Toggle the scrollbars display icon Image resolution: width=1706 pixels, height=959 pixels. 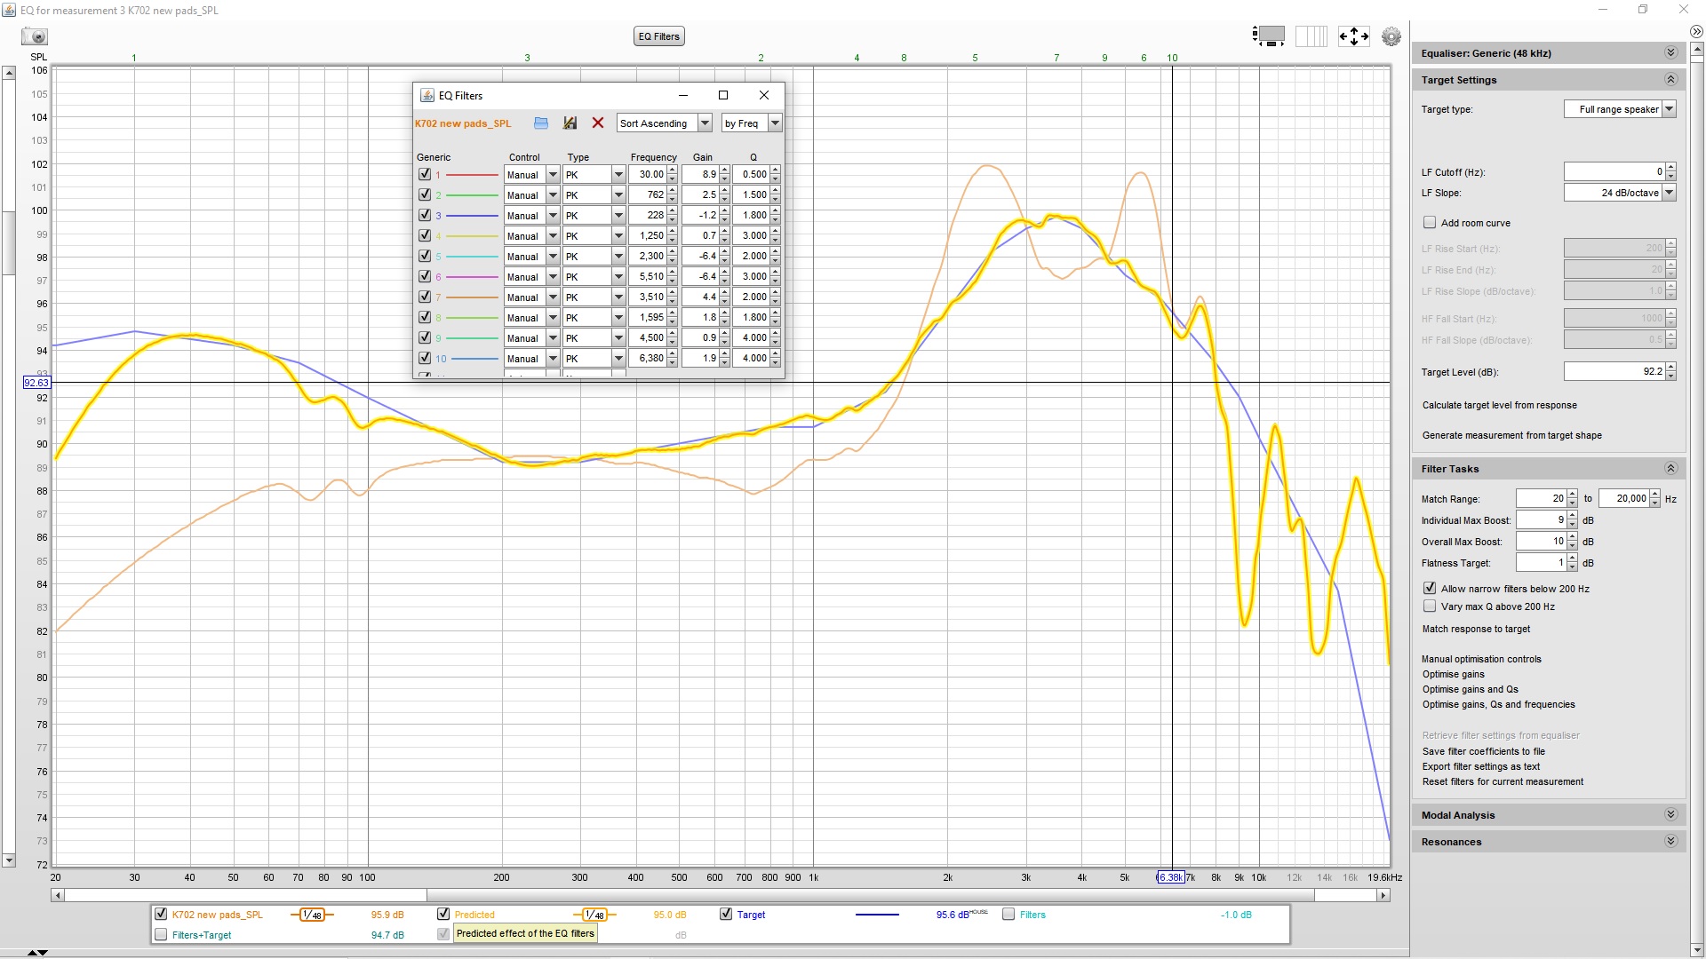(1269, 36)
